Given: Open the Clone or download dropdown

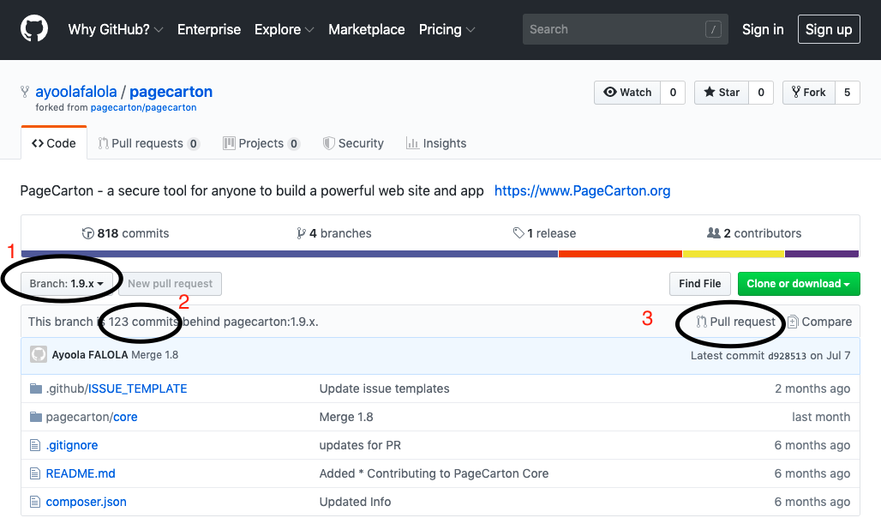Looking at the screenshot, I should pyautogui.click(x=799, y=284).
